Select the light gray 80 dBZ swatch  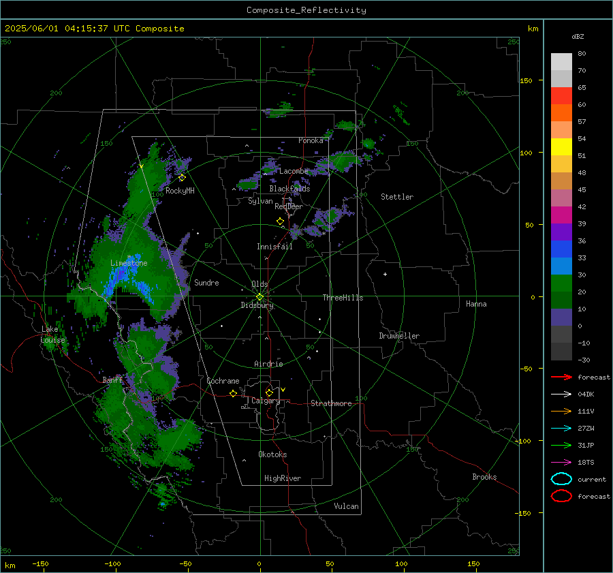(561, 61)
